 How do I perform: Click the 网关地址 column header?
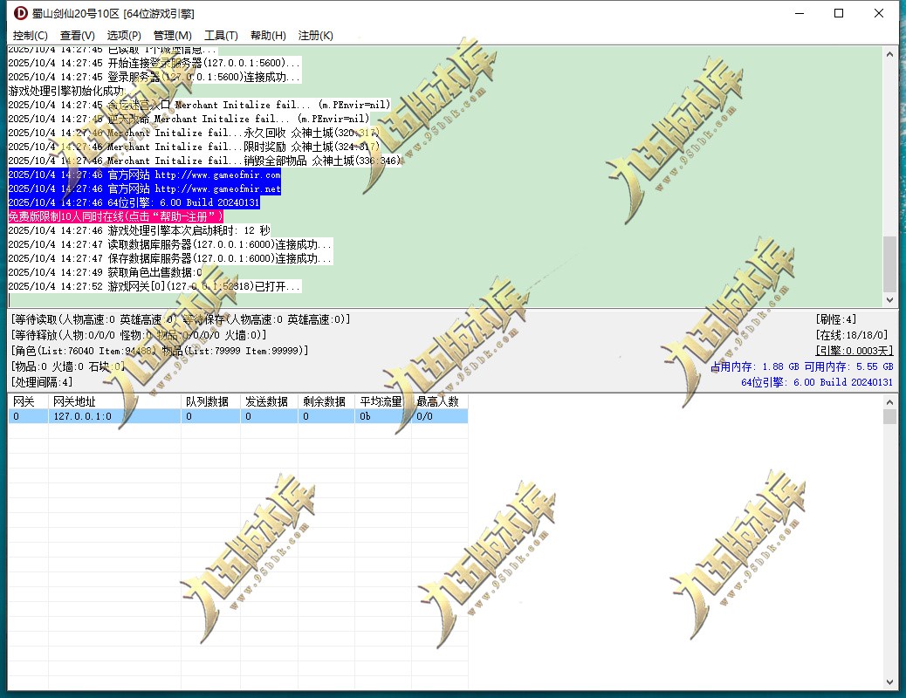click(x=75, y=401)
